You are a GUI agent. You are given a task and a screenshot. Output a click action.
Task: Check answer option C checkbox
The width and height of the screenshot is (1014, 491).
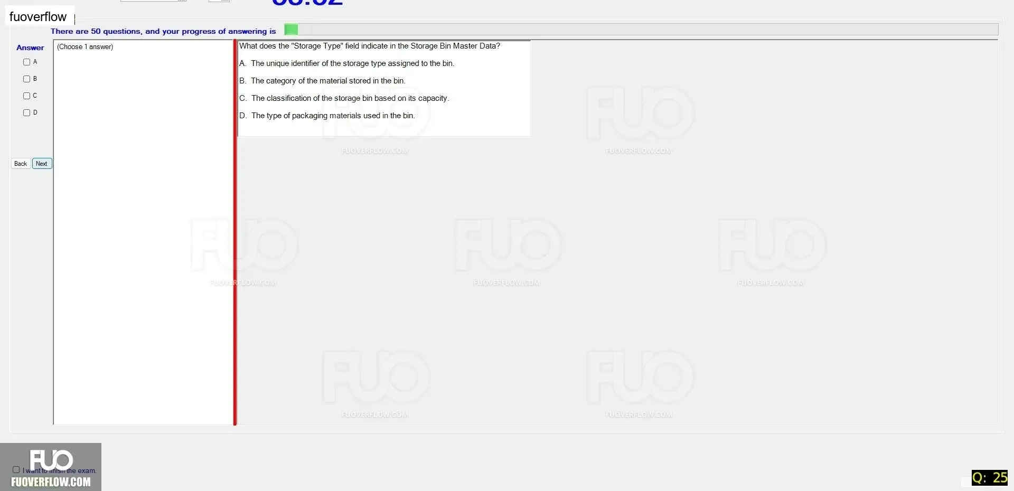coord(26,96)
